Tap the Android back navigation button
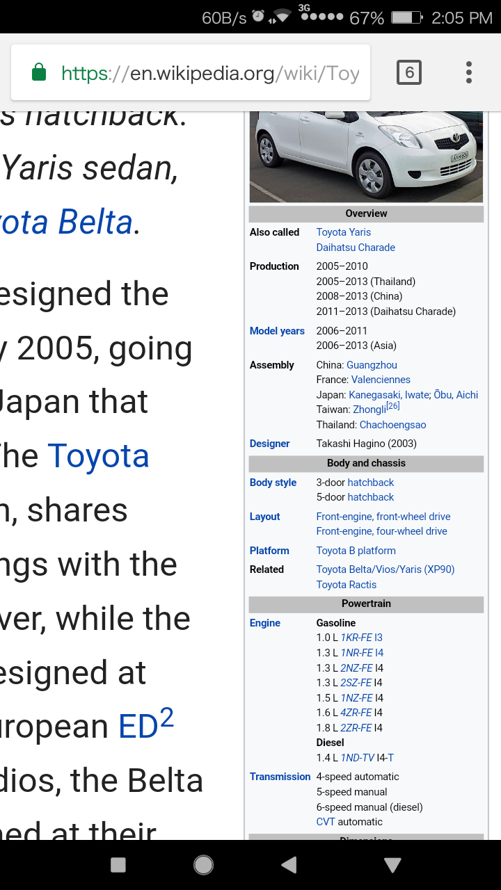Screen dimensions: 501x890 click(x=289, y=864)
